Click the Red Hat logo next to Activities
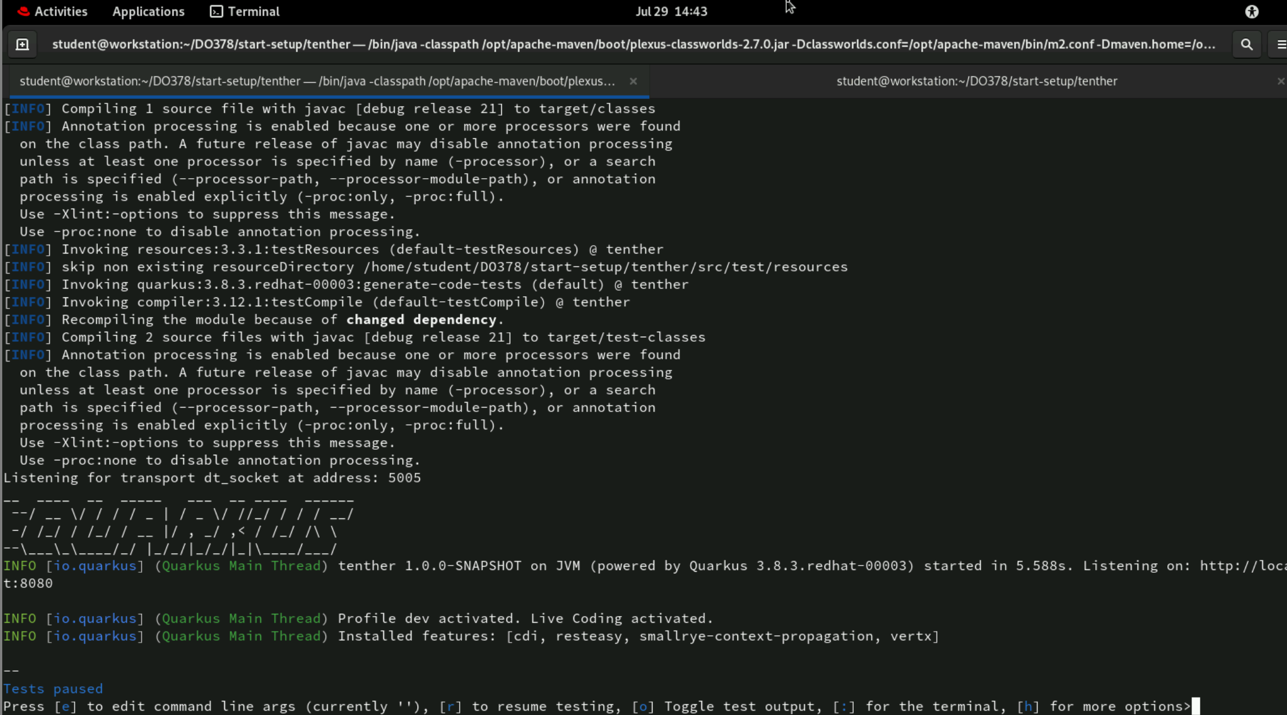 [22, 11]
